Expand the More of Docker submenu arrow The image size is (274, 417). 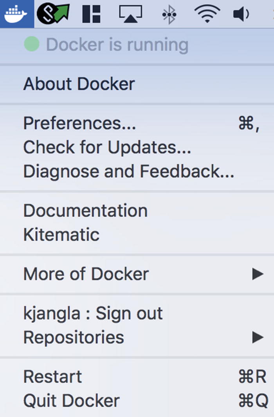pyautogui.click(x=258, y=274)
